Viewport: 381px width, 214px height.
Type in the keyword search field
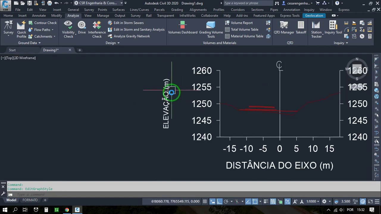[248, 3]
